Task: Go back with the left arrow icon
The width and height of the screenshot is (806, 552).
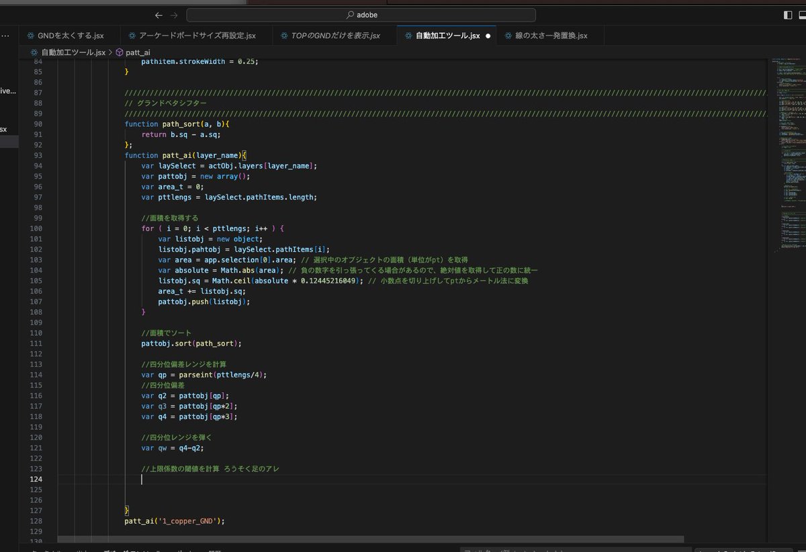Action: [x=159, y=15]
